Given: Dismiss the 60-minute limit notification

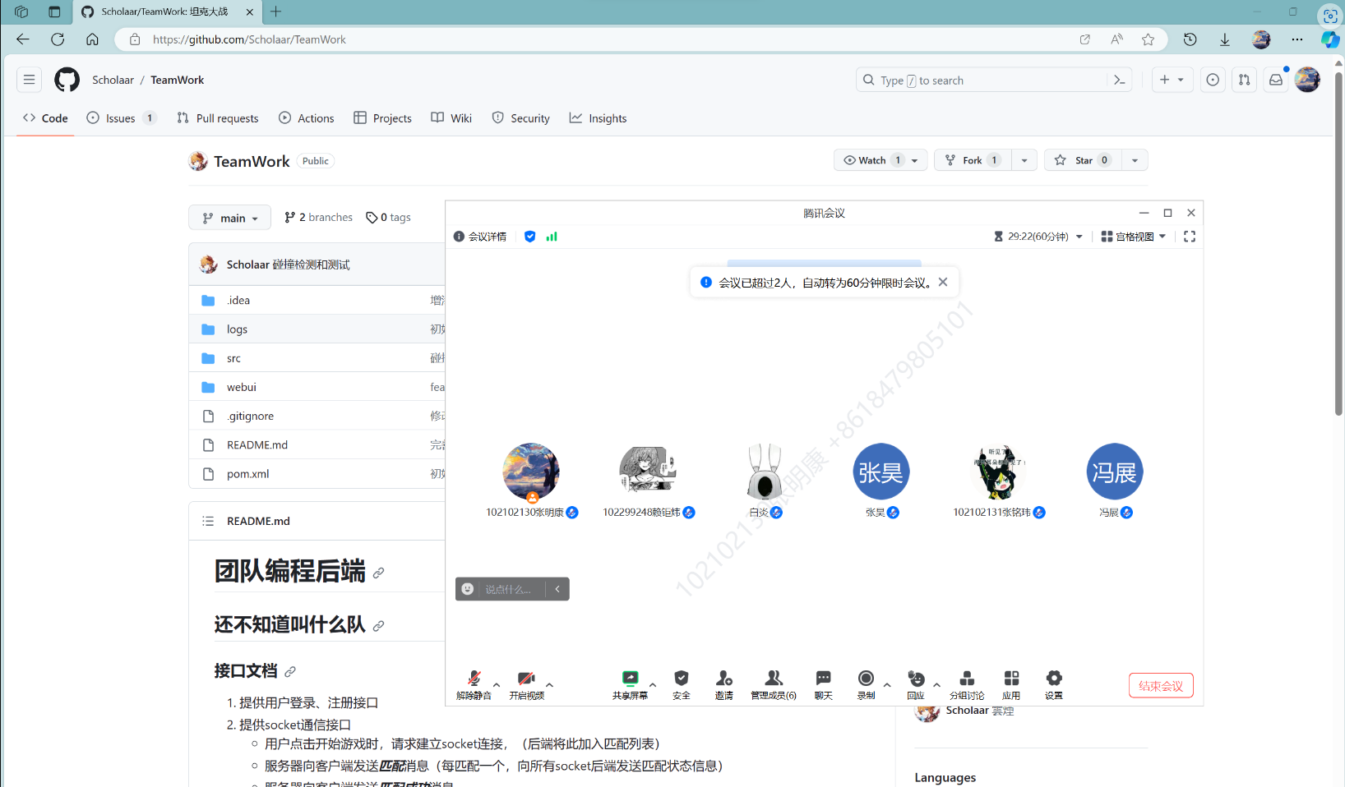Looking at the screenshot, I should (x=943, y=282).
